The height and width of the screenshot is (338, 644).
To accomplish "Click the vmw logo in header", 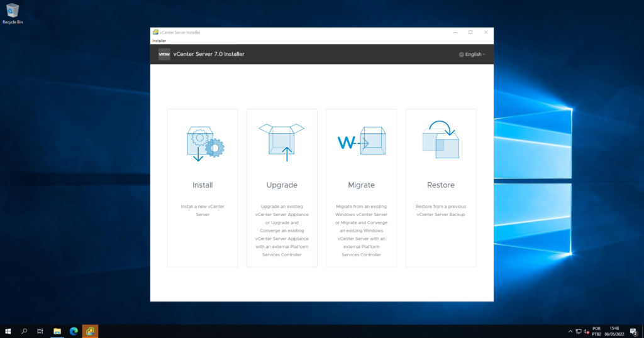I will 164,54.
